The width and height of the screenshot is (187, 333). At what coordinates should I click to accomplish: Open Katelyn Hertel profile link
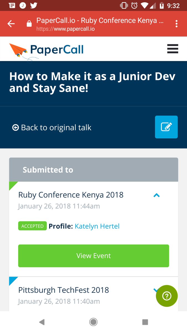click(97, 226)
